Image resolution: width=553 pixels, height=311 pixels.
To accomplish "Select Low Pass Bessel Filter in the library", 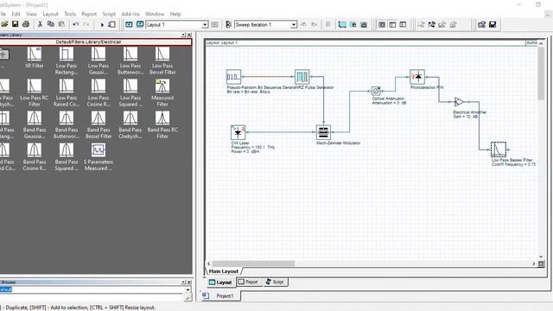I will coord(162,54).
